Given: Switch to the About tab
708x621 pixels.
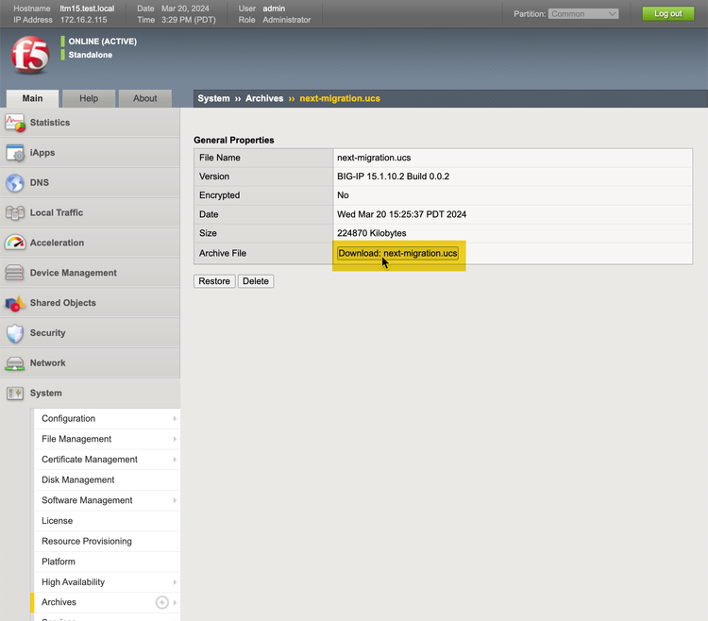Looking at the screenshot, I should (145, 98).
